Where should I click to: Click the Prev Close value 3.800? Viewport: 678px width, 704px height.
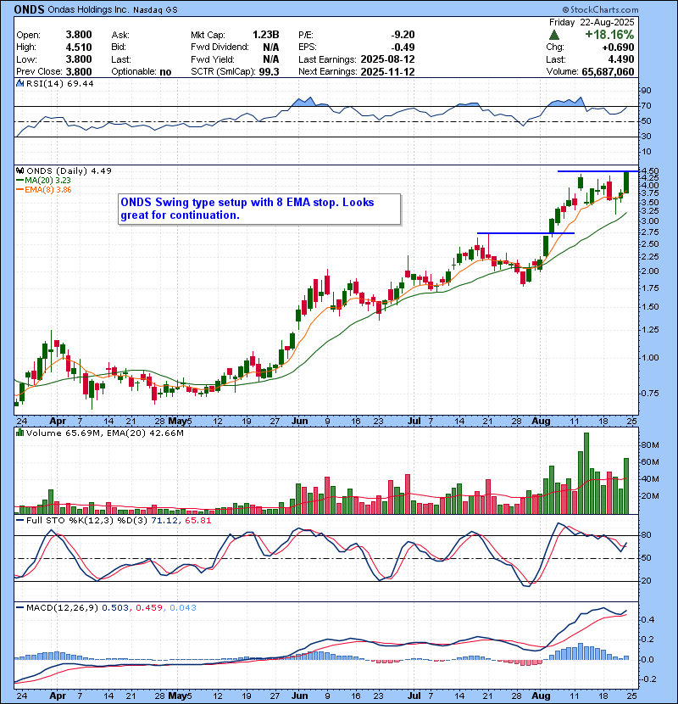79,72
